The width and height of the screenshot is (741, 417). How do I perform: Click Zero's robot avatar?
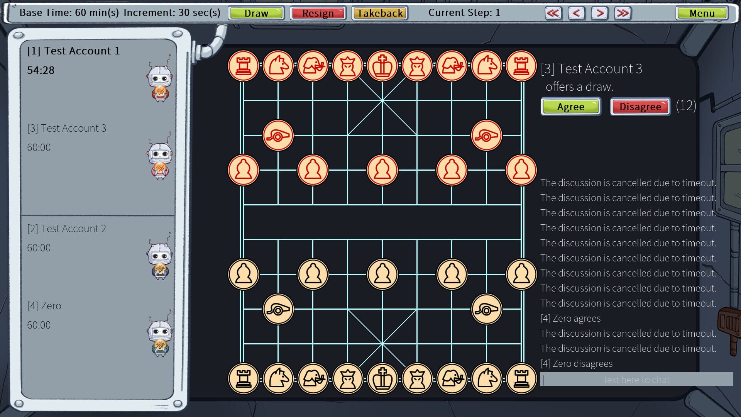click(160, 336)
